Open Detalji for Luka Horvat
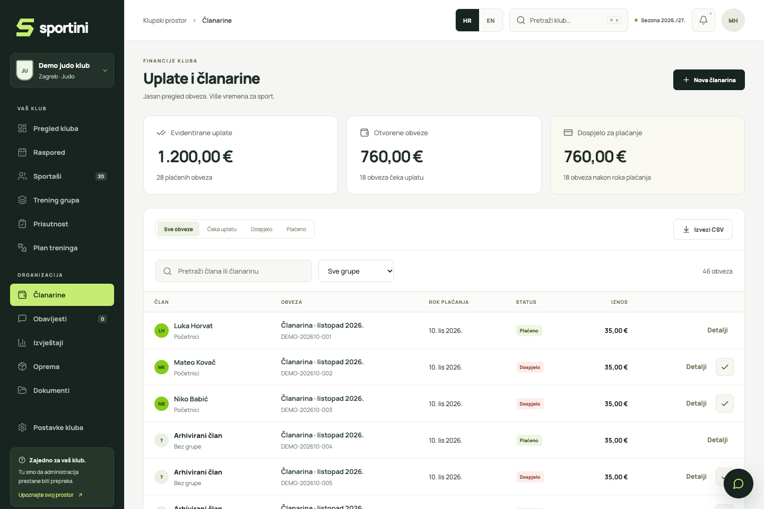The height and width of the screenshot is (509, 764). click(x=717, y=330)
